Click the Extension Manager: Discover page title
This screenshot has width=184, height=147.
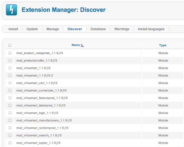pos(64,10)
